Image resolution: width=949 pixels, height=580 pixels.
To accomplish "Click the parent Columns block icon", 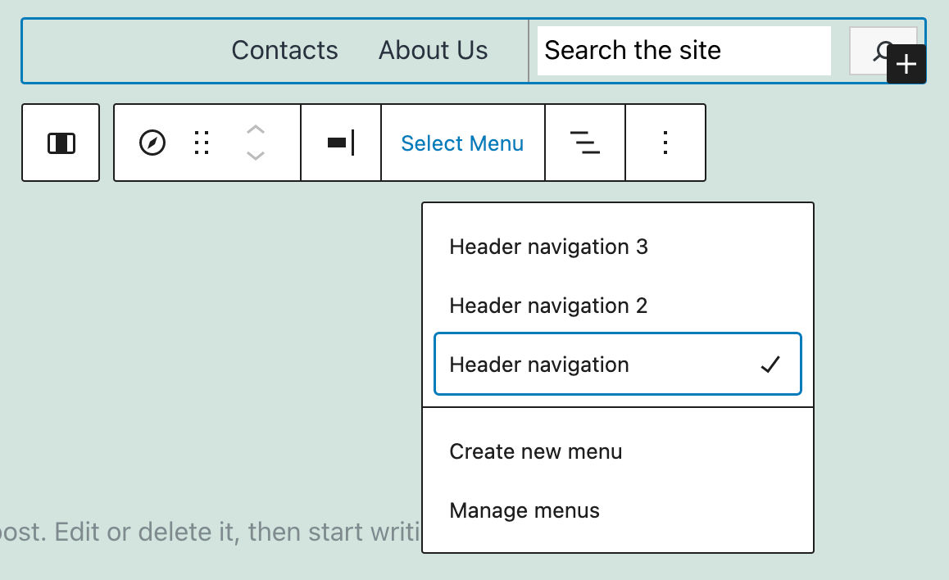I will [x=61, y=143].
